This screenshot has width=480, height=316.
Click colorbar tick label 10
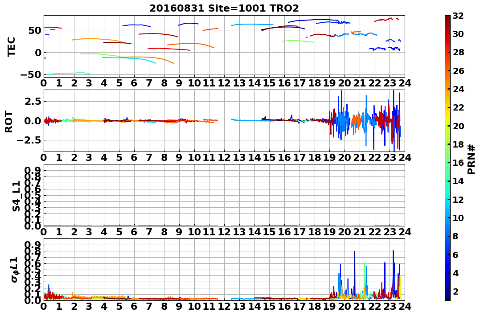pyautogui.click(x=458, y=218)
